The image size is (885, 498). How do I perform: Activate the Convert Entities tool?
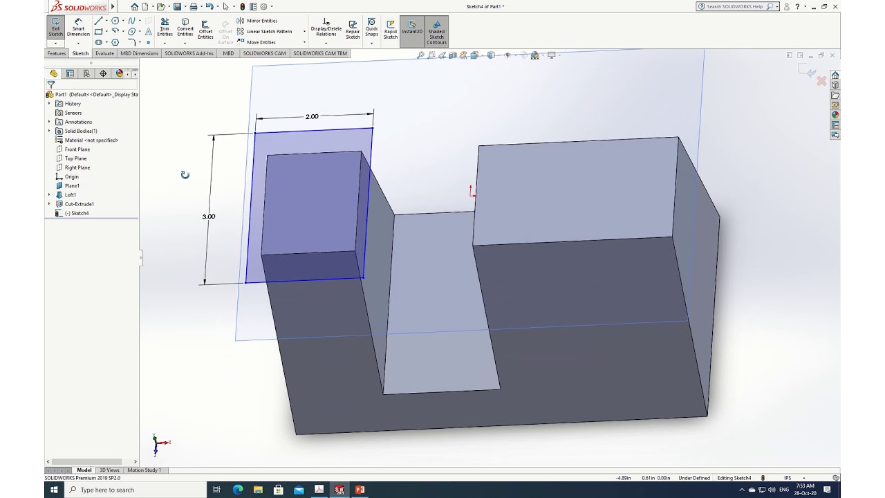click(185, 28)
